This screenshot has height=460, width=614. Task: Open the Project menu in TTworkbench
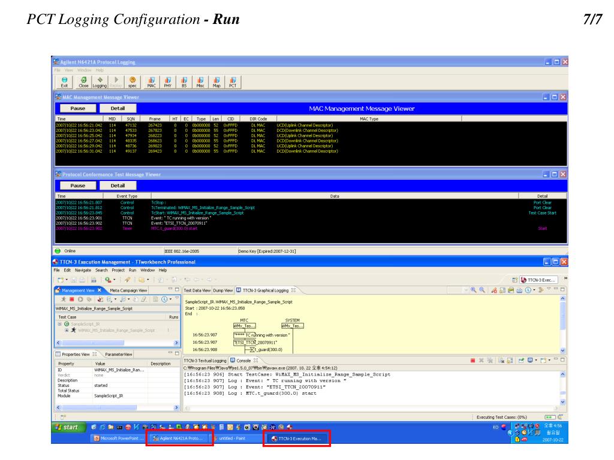pyautogui.click(x=118, y=270)
